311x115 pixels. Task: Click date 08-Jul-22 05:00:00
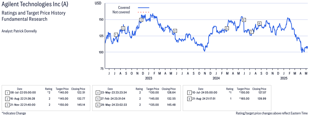pyautogui.click(x=23, y=92)
